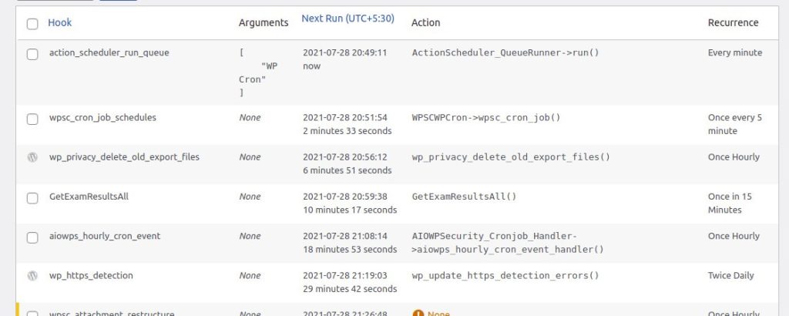Click the wp_https_detection hook name
Image resolution: width=789 pixels, height=316 pixels.
(x=91, y=275)
